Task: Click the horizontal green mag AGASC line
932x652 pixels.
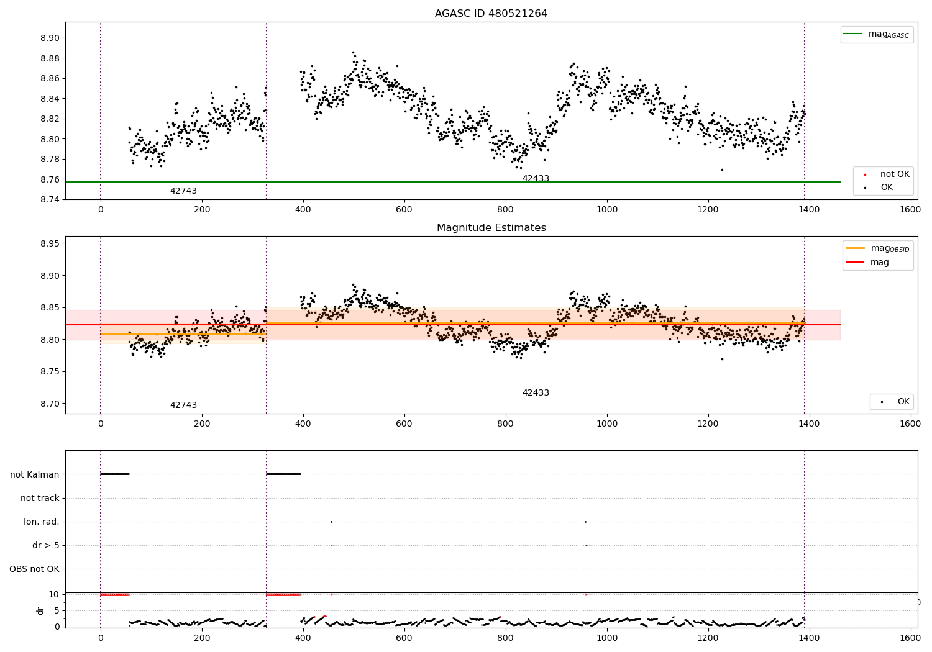Action: point(453,182)
